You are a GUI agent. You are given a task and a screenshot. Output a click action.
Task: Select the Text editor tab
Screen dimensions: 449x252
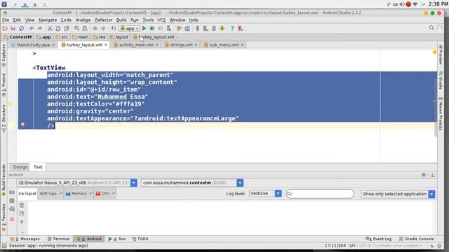[38, 167]
